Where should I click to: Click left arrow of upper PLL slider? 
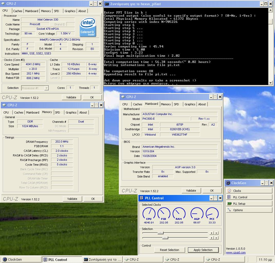[212, 233]
